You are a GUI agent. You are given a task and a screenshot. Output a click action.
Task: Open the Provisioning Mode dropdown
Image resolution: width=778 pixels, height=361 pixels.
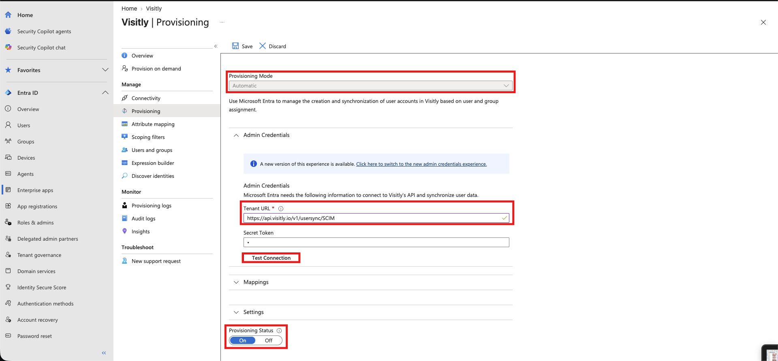[x=371, y=85]
